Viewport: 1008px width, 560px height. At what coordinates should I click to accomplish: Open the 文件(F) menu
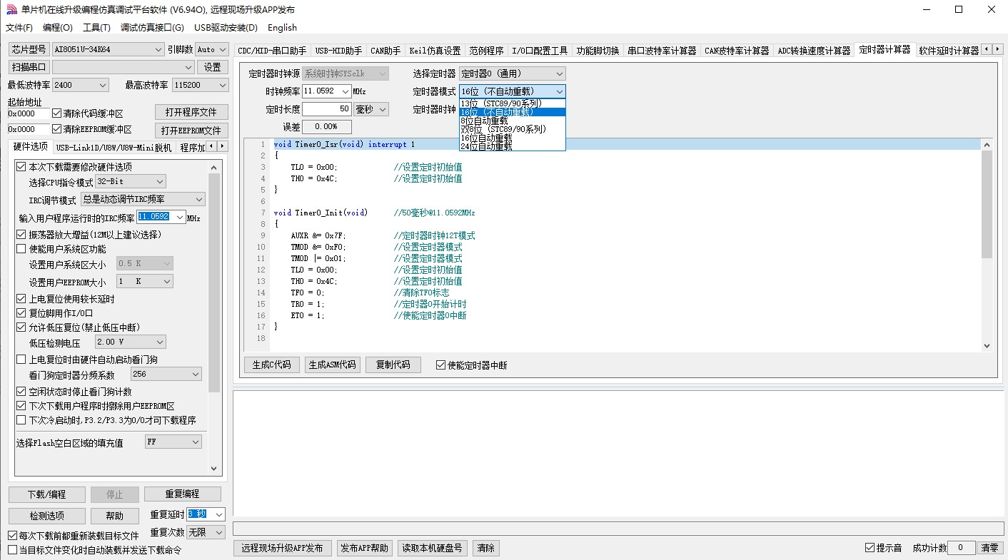(19, 28)
